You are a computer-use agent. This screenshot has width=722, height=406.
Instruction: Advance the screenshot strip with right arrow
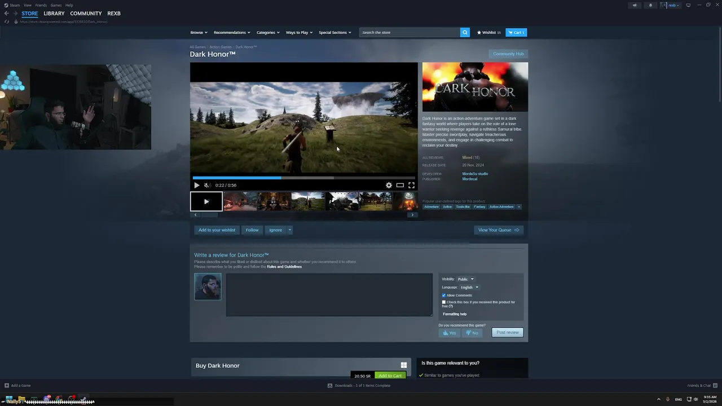412,215
